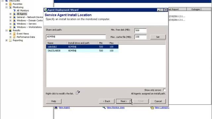Viewport: 212px width, 119px height.
Task: Click the Share and path input field
Action: pyautogui.click(x=76, y=37)
